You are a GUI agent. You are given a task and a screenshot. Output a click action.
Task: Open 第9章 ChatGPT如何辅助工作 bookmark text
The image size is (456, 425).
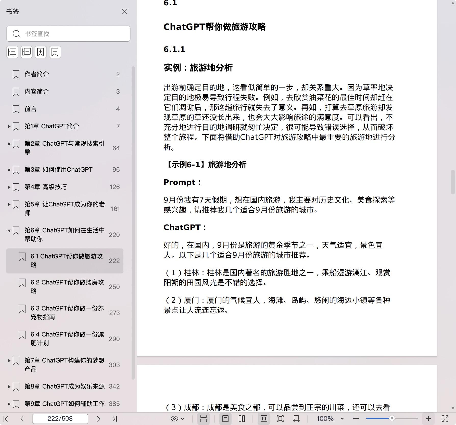click(x=65, y=404)
